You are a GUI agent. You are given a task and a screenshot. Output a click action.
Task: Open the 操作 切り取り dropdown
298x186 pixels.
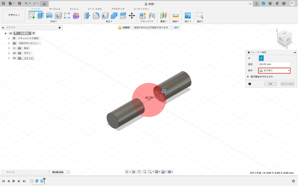(274, 71)
